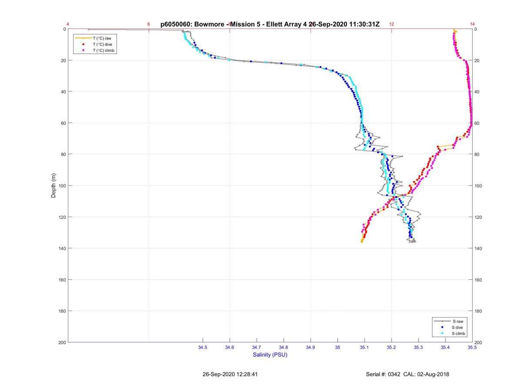Click the 34.6 salinity tick label
This screenshot has height=385, width=522.
(x=230, y=348)
